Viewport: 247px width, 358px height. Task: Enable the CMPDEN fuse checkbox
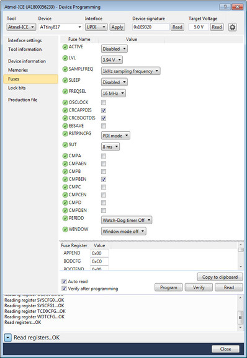point(104,211)
